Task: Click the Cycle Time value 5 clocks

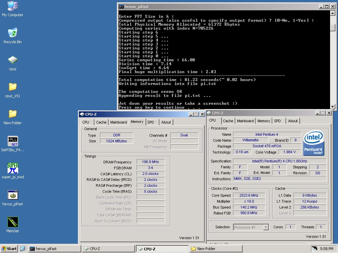Action: (x=151, y=191)
